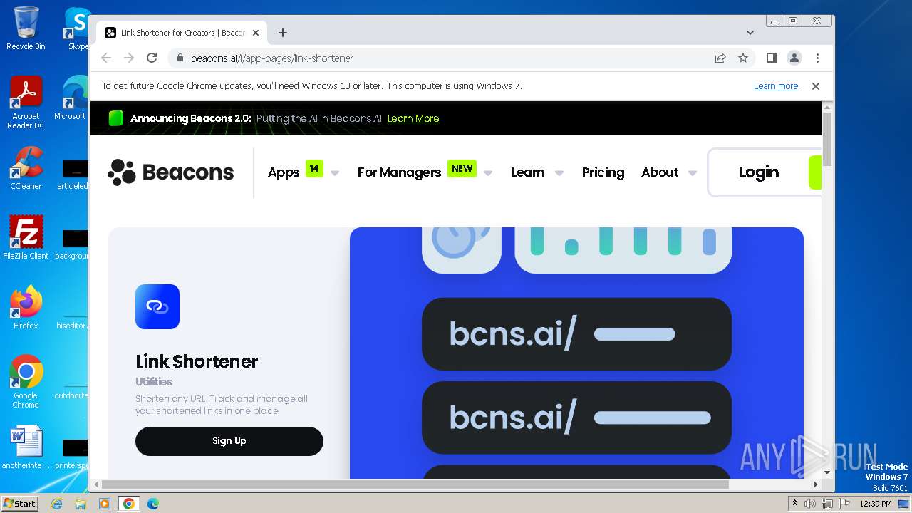Click the vertical page scrollbar thumb

tap(827, 139)
